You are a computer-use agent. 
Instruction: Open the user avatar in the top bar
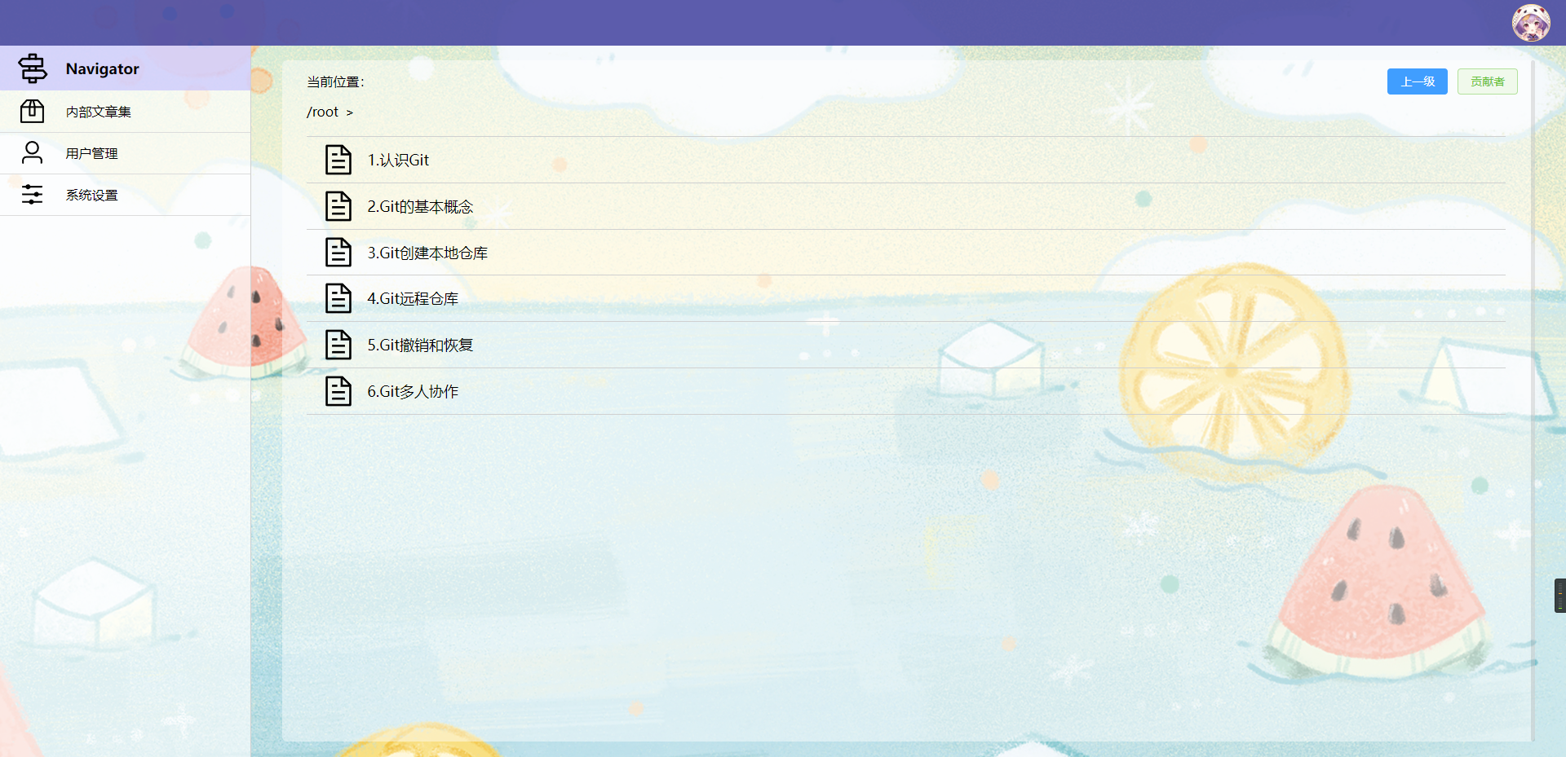point(1531,23)
